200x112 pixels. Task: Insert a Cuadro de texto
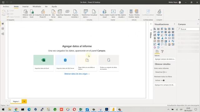(x=113, y=14)
